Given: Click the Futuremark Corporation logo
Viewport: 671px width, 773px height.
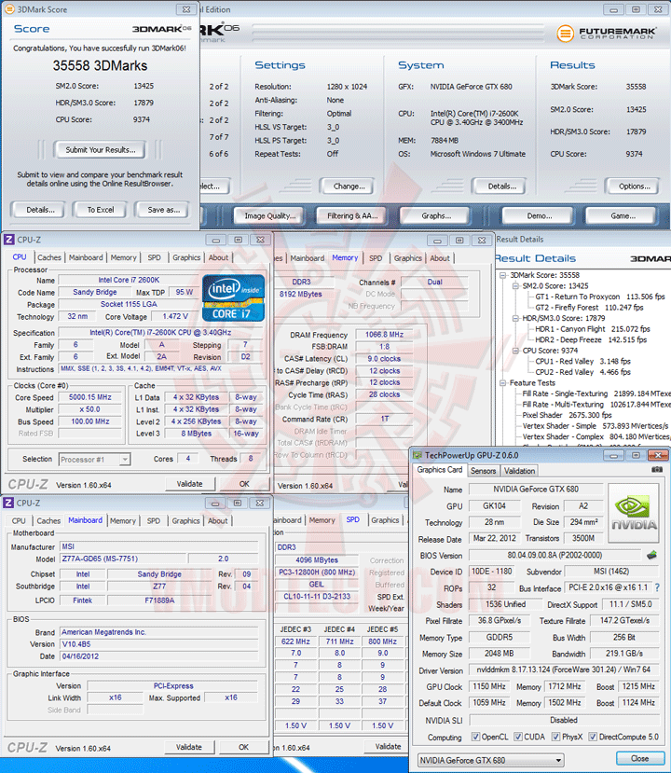Looking at the screenshot, I should [607, 34].
